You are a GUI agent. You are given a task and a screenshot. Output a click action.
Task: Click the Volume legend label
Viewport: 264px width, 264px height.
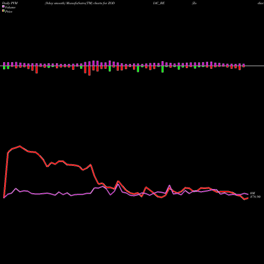tap(10, 7)
